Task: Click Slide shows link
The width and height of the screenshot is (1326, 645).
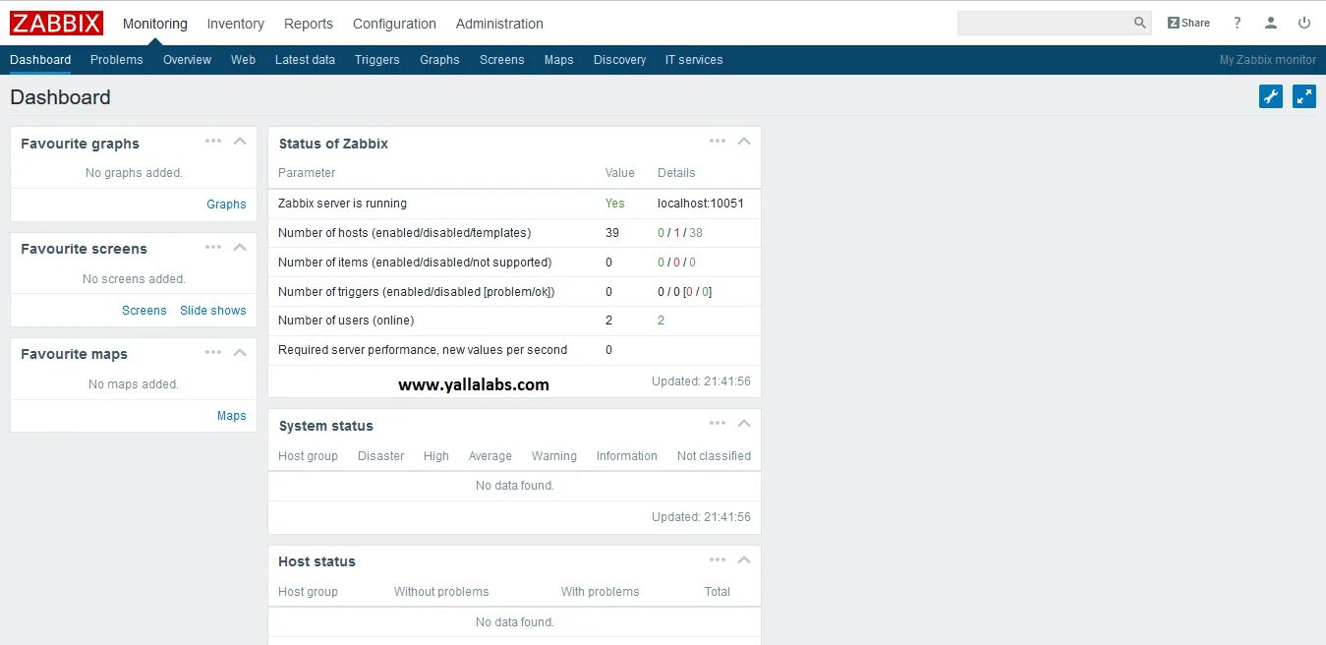Action: (x=213, y=311)
